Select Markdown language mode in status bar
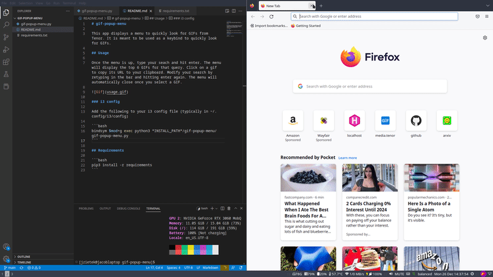This screenshot has height=277, width=493. tap(210, 268)
